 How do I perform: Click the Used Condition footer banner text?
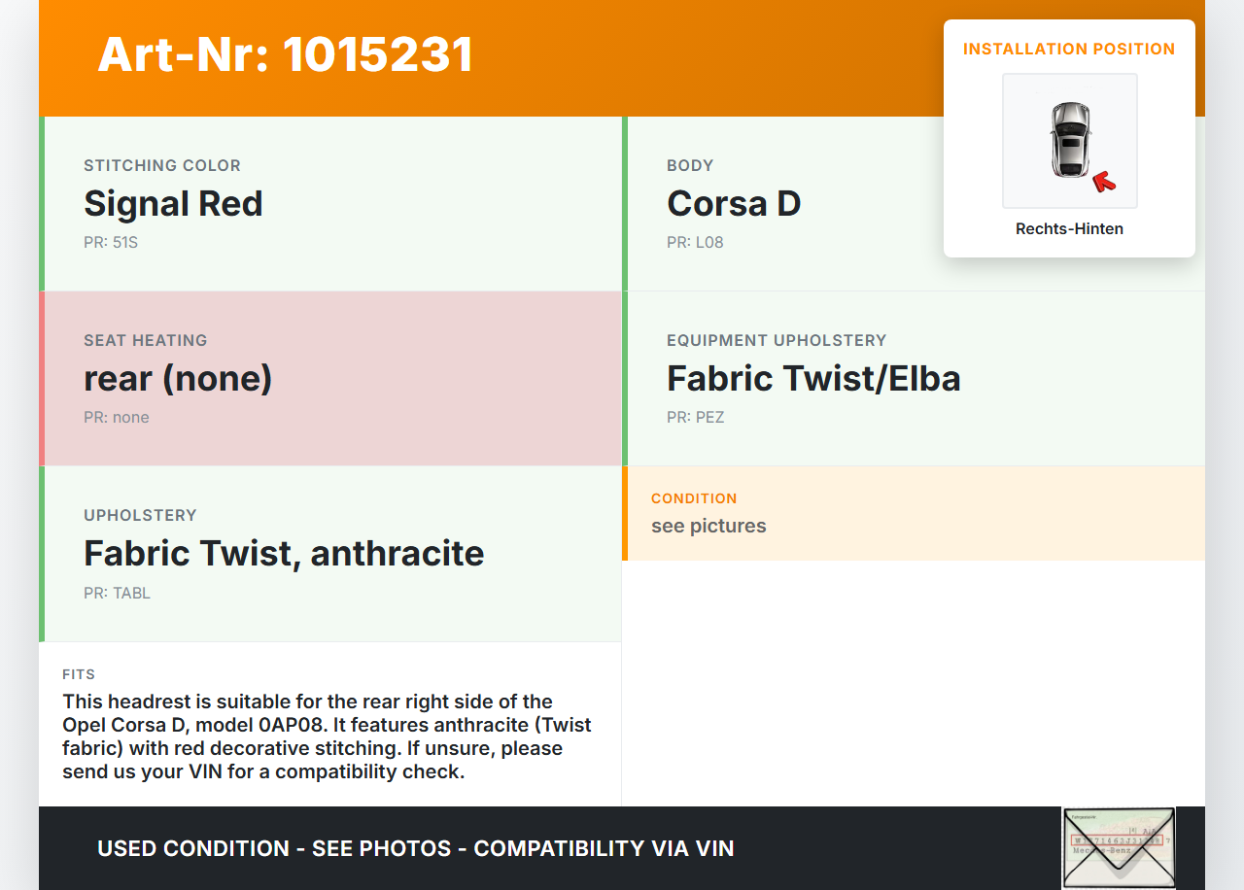click(415, 848)
